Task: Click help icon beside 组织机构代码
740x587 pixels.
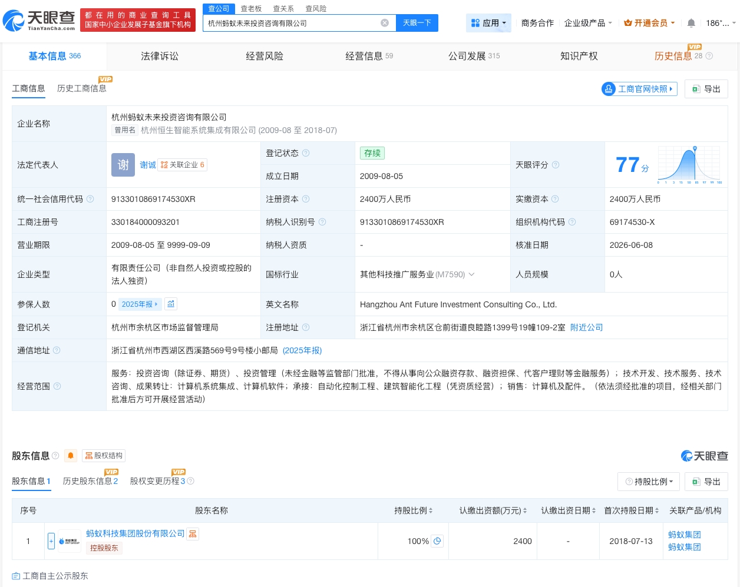Action: tap(572, 222)
